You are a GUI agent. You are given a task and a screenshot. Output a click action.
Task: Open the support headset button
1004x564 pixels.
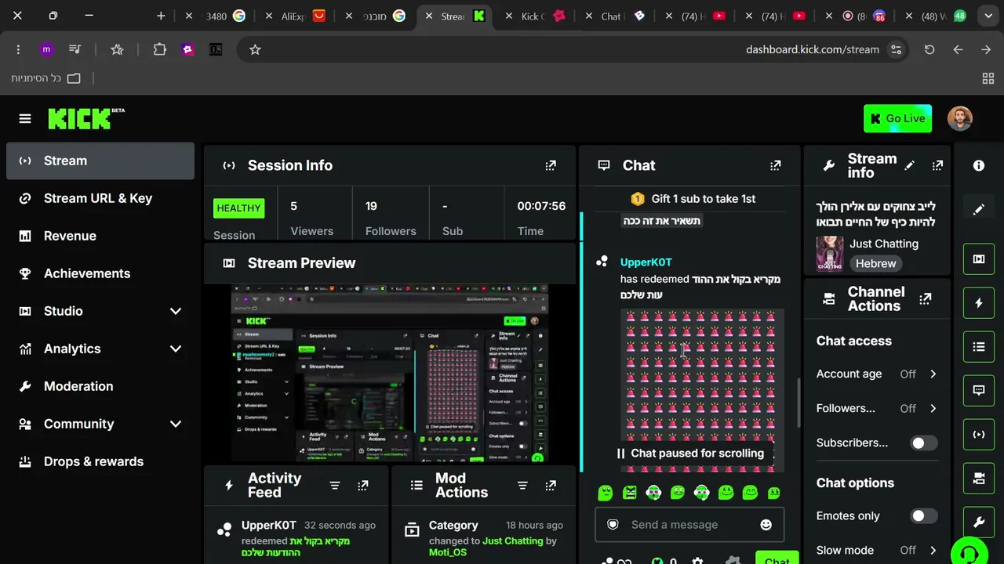[x=969, y=553]
